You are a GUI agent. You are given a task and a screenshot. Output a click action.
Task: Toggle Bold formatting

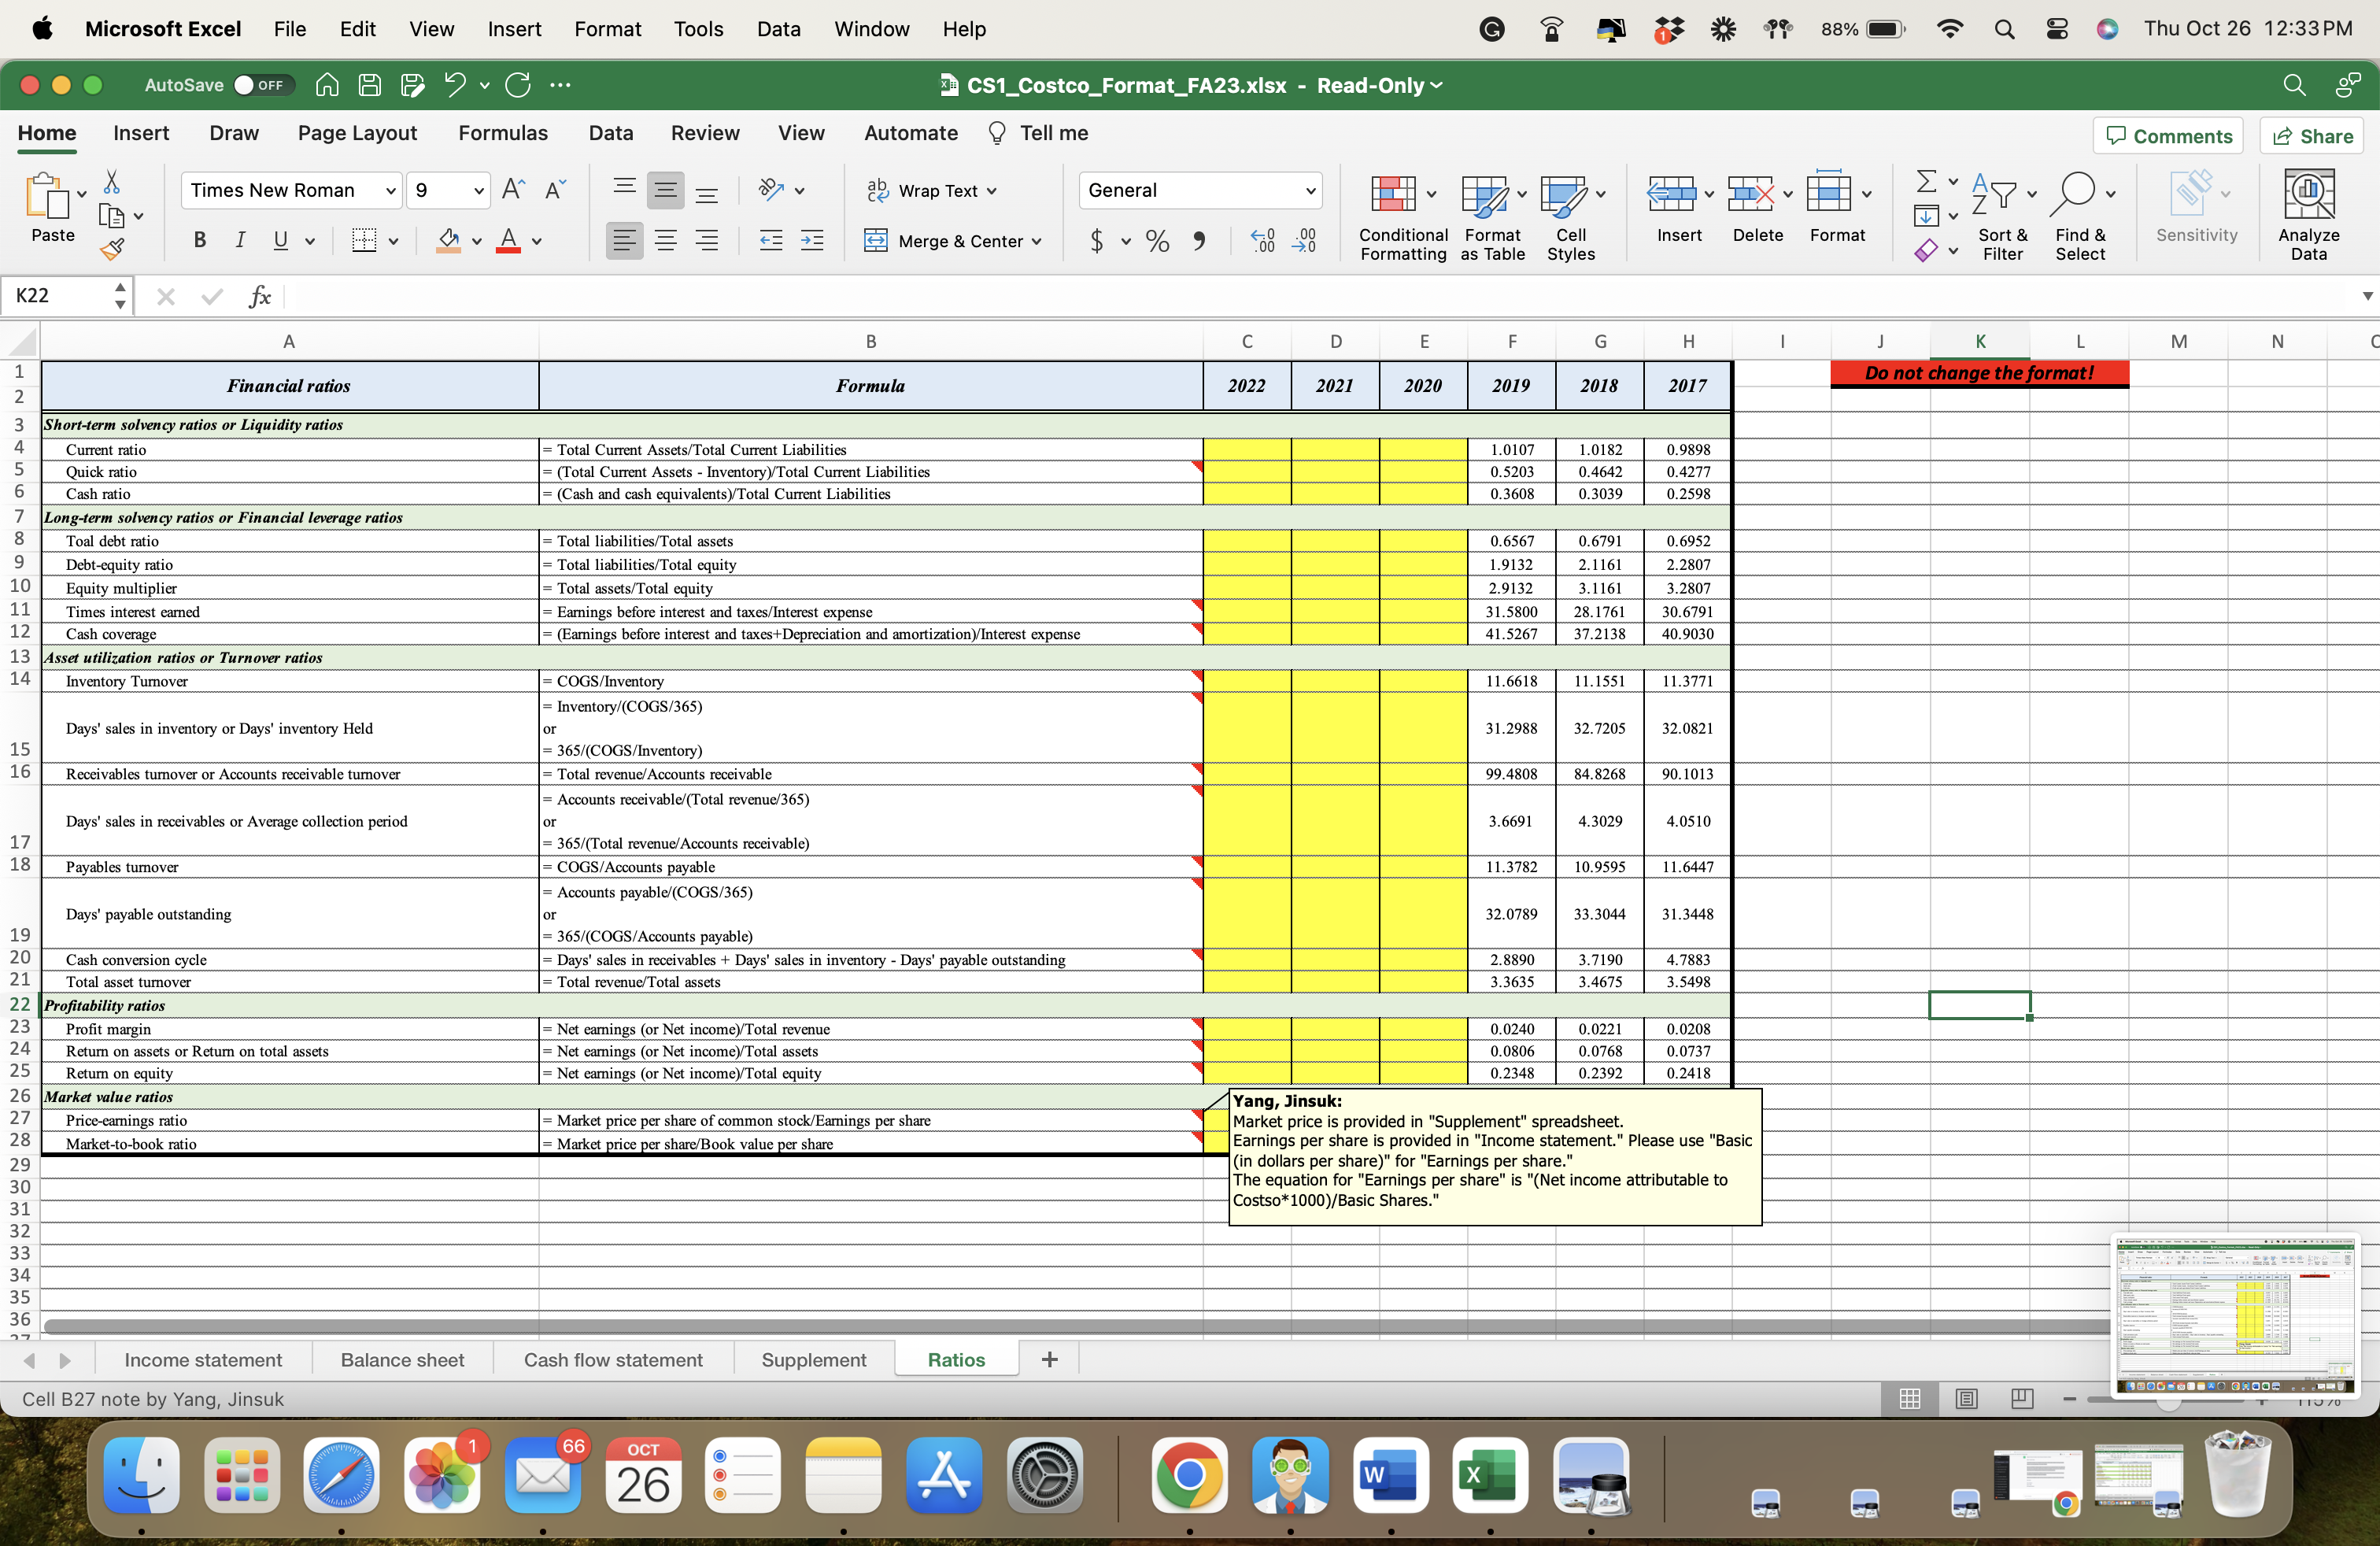[x=199, y=241]
